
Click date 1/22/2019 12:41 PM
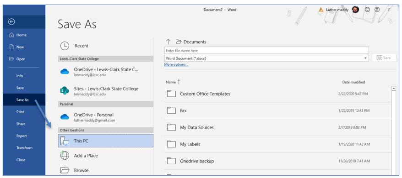354,111
